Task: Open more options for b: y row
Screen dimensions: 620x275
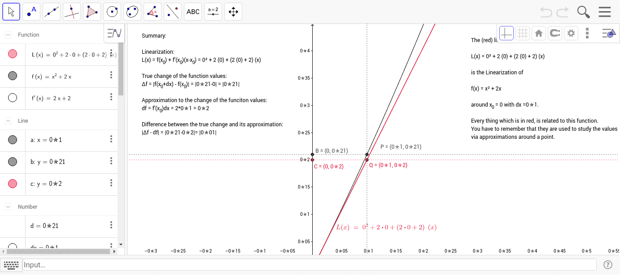Action: tap(111, 161)
